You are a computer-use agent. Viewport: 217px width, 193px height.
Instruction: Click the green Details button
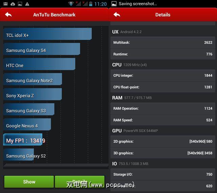click(x=80, y=182)
